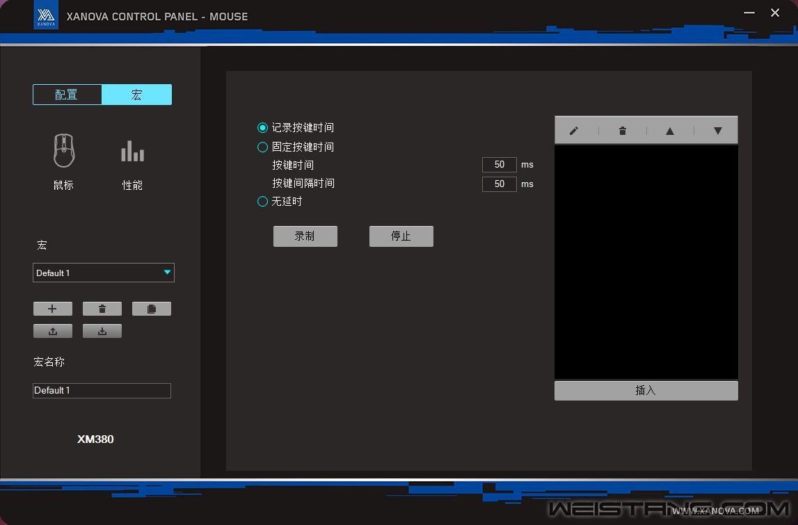This screenshot has height=525, width=798.
Task: Move macro entry down with triangle
Action: pos(717,131)
